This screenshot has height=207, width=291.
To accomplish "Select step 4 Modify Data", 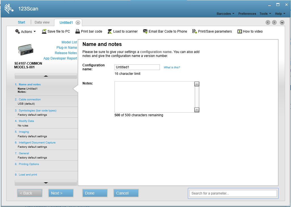I will [26, 121].
